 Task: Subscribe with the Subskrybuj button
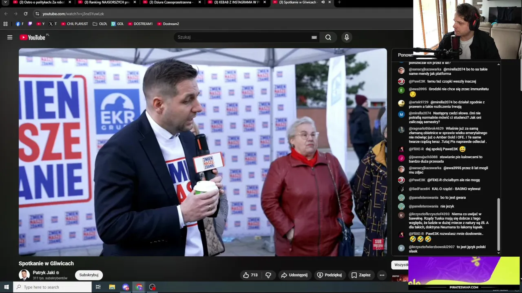point(88,275)
